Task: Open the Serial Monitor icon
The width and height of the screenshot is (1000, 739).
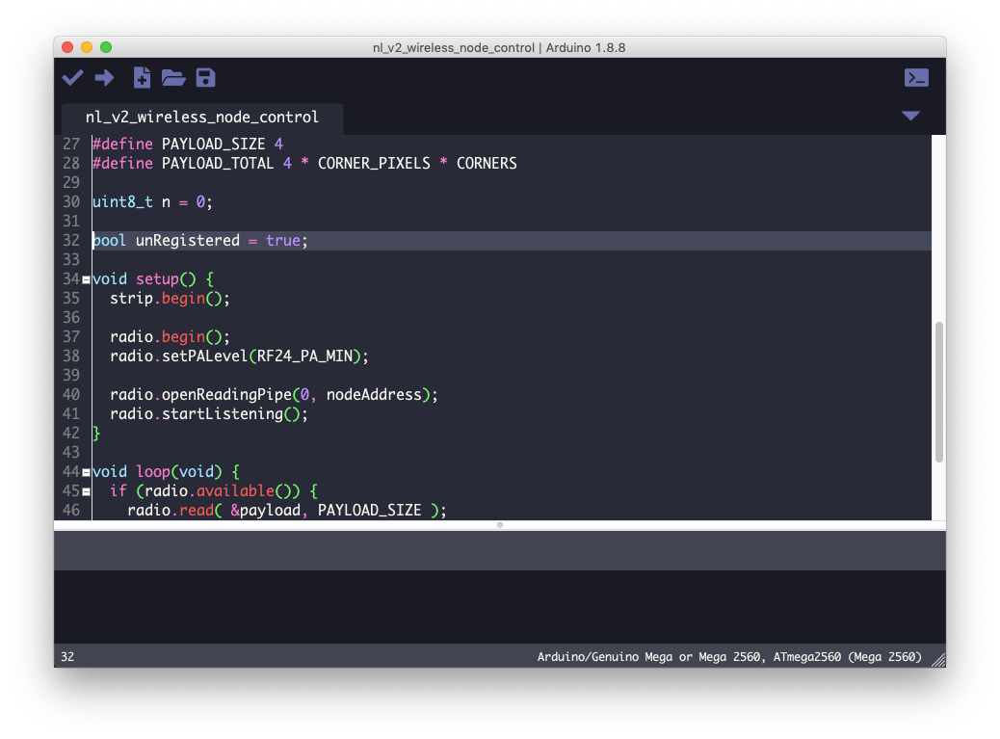Action: [x=916, y=77]
